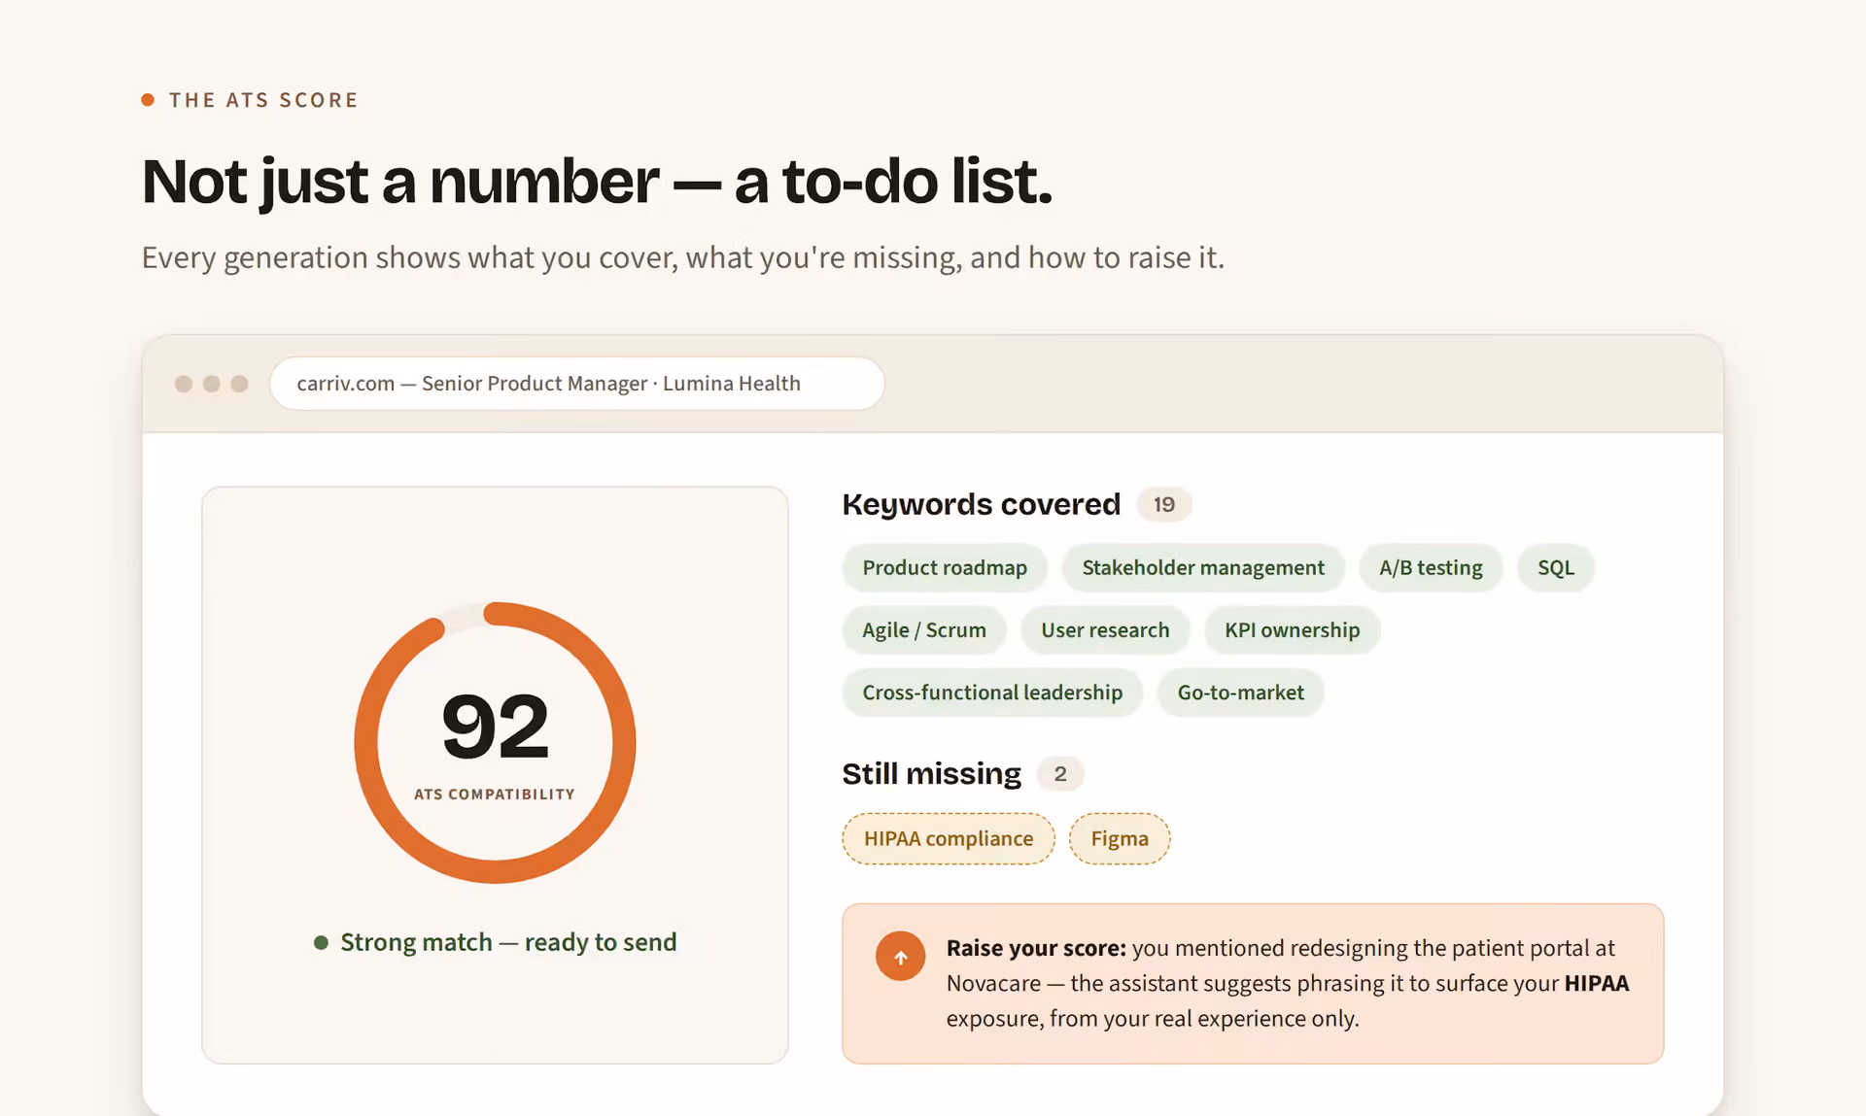The image size is (1866, 1116).
Task: Select the missing Figma keyword chip
Action: coord(1120,838)
